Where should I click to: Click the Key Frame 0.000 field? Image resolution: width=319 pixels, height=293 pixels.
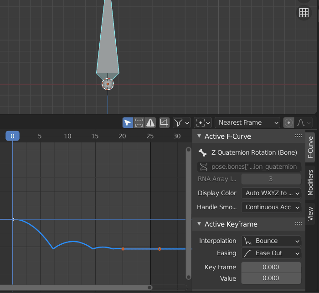pos(271,267)
